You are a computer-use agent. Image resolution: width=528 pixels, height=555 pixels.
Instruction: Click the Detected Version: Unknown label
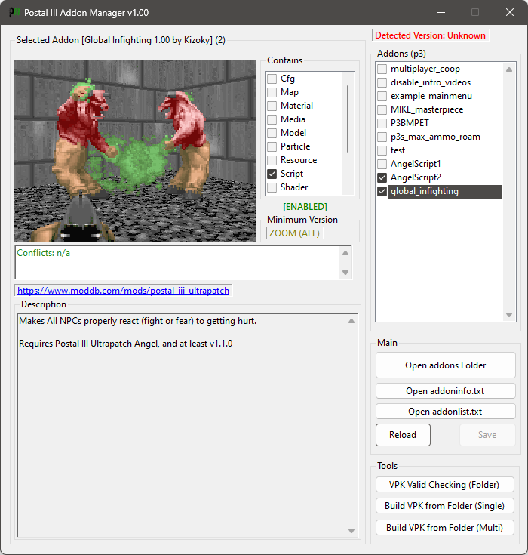click(430, 35)
